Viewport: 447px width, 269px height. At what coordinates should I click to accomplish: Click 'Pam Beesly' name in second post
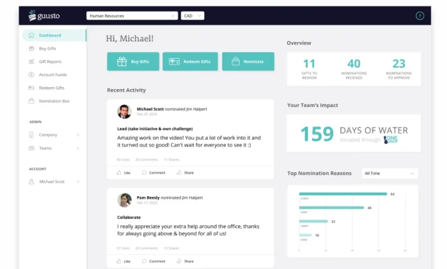[148, 197]
